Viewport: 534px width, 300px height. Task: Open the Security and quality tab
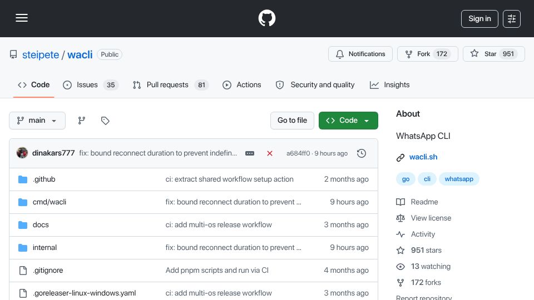[x=315, y=84]
